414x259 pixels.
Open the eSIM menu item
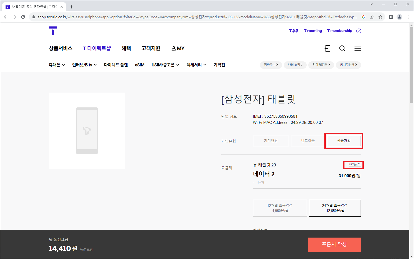point(140,65)
